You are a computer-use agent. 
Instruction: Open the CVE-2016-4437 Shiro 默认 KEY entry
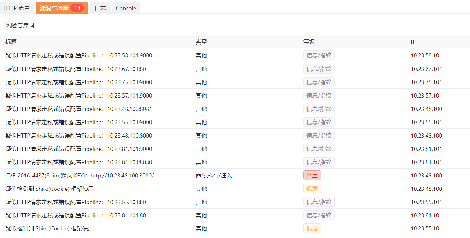click(235, 175)
